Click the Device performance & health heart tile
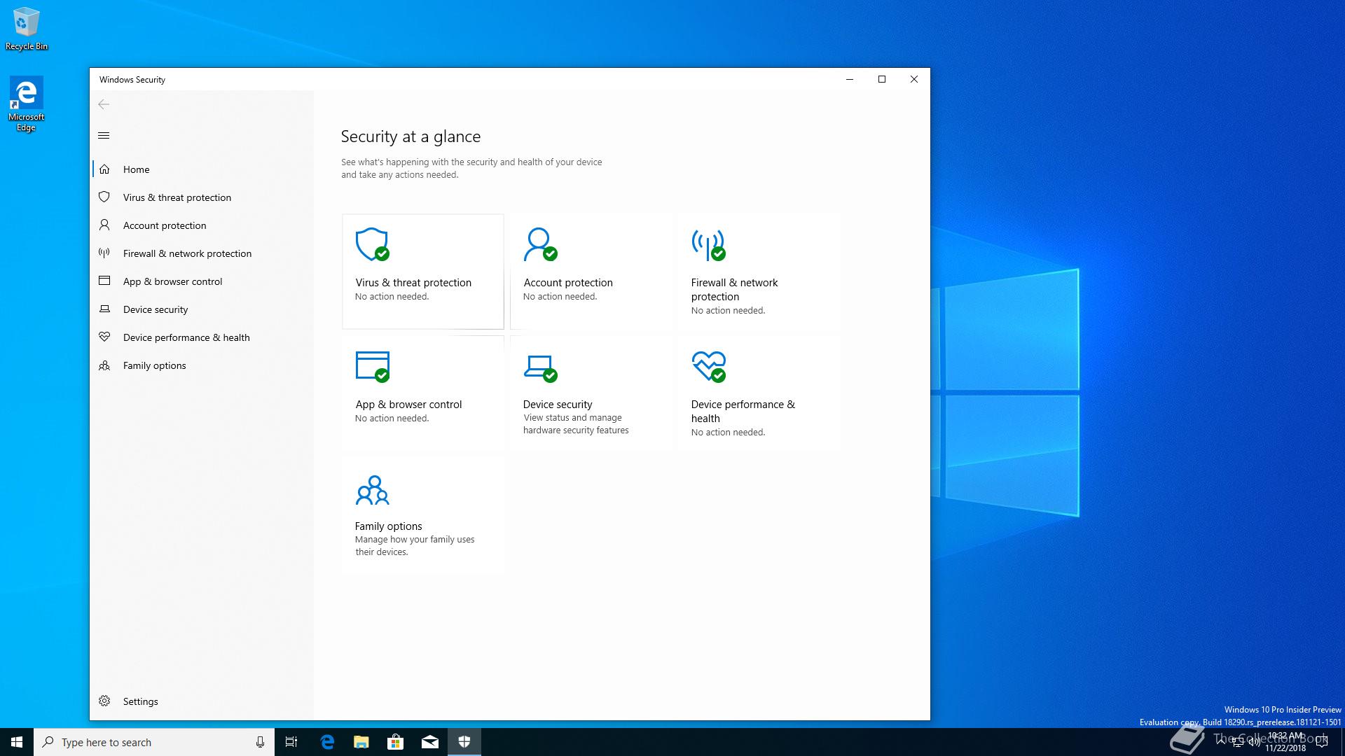The width and height of the screenshot is (1345, 756). click(x=708, y=366)
